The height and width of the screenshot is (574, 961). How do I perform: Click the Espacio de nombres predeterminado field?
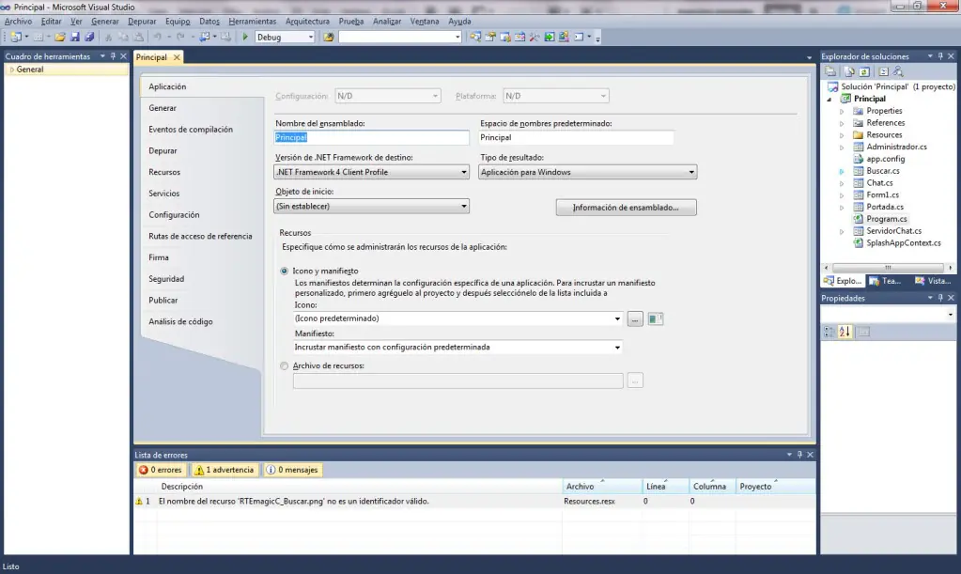tap(576, 138)
